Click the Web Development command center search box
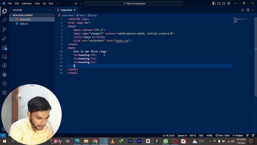The width and height of the screenshot is (257, 145). pos(134,4)
